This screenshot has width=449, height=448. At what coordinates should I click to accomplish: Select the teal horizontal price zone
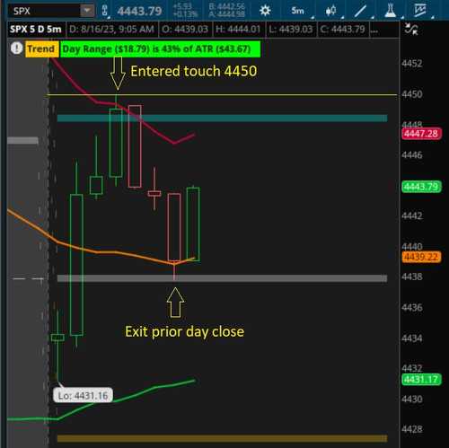[222, 119]
